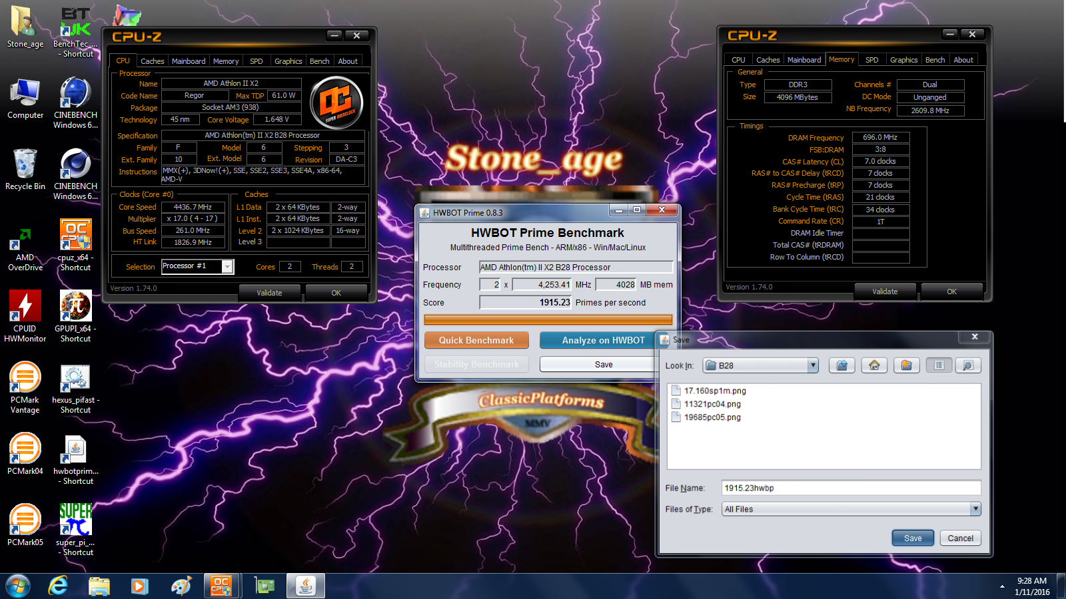Image resolution: width=1066 pixels, height=599 pixels.
Task: Go up one folder level in Save dialog
Action: tap(842, 365)
